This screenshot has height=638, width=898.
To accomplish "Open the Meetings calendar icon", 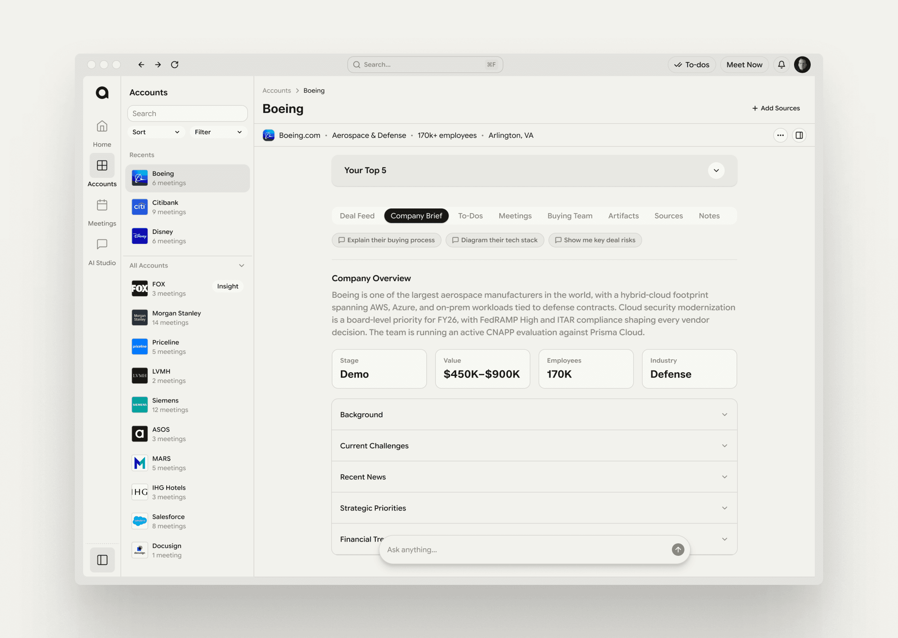I will (x=102, y=205).
